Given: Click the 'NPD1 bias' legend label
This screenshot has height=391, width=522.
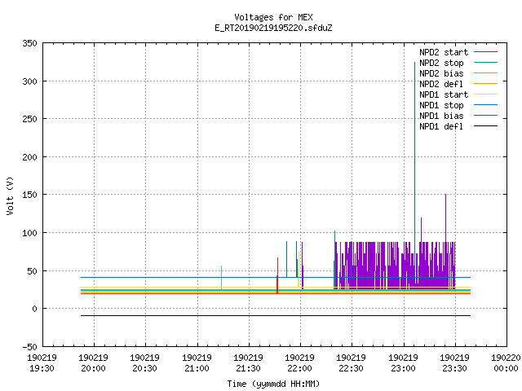Looking at the screenshot, I should pos(441,116).
